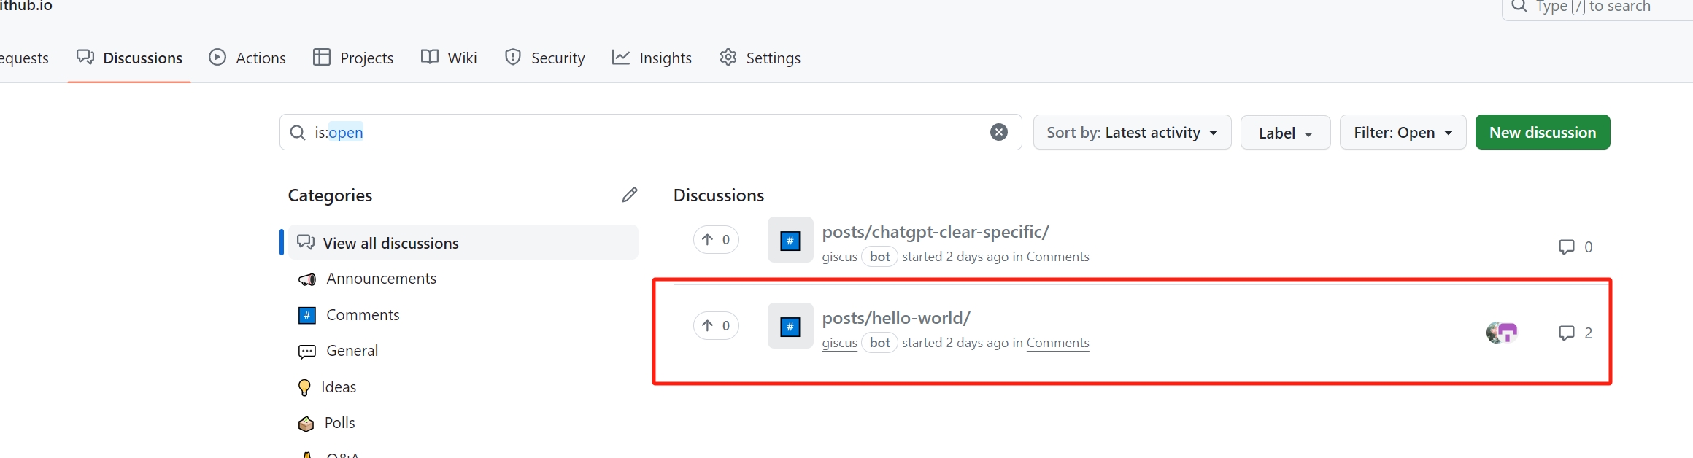Expand the Sort by Latest activity dropdown
This screenshot has width=1693, height=458.
click(x=1132, y=133)
